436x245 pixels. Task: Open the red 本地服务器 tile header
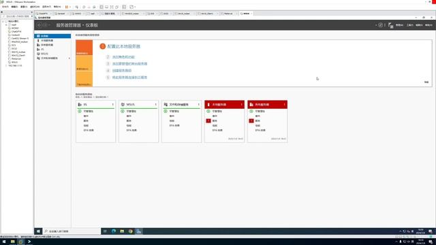[224, 104]
